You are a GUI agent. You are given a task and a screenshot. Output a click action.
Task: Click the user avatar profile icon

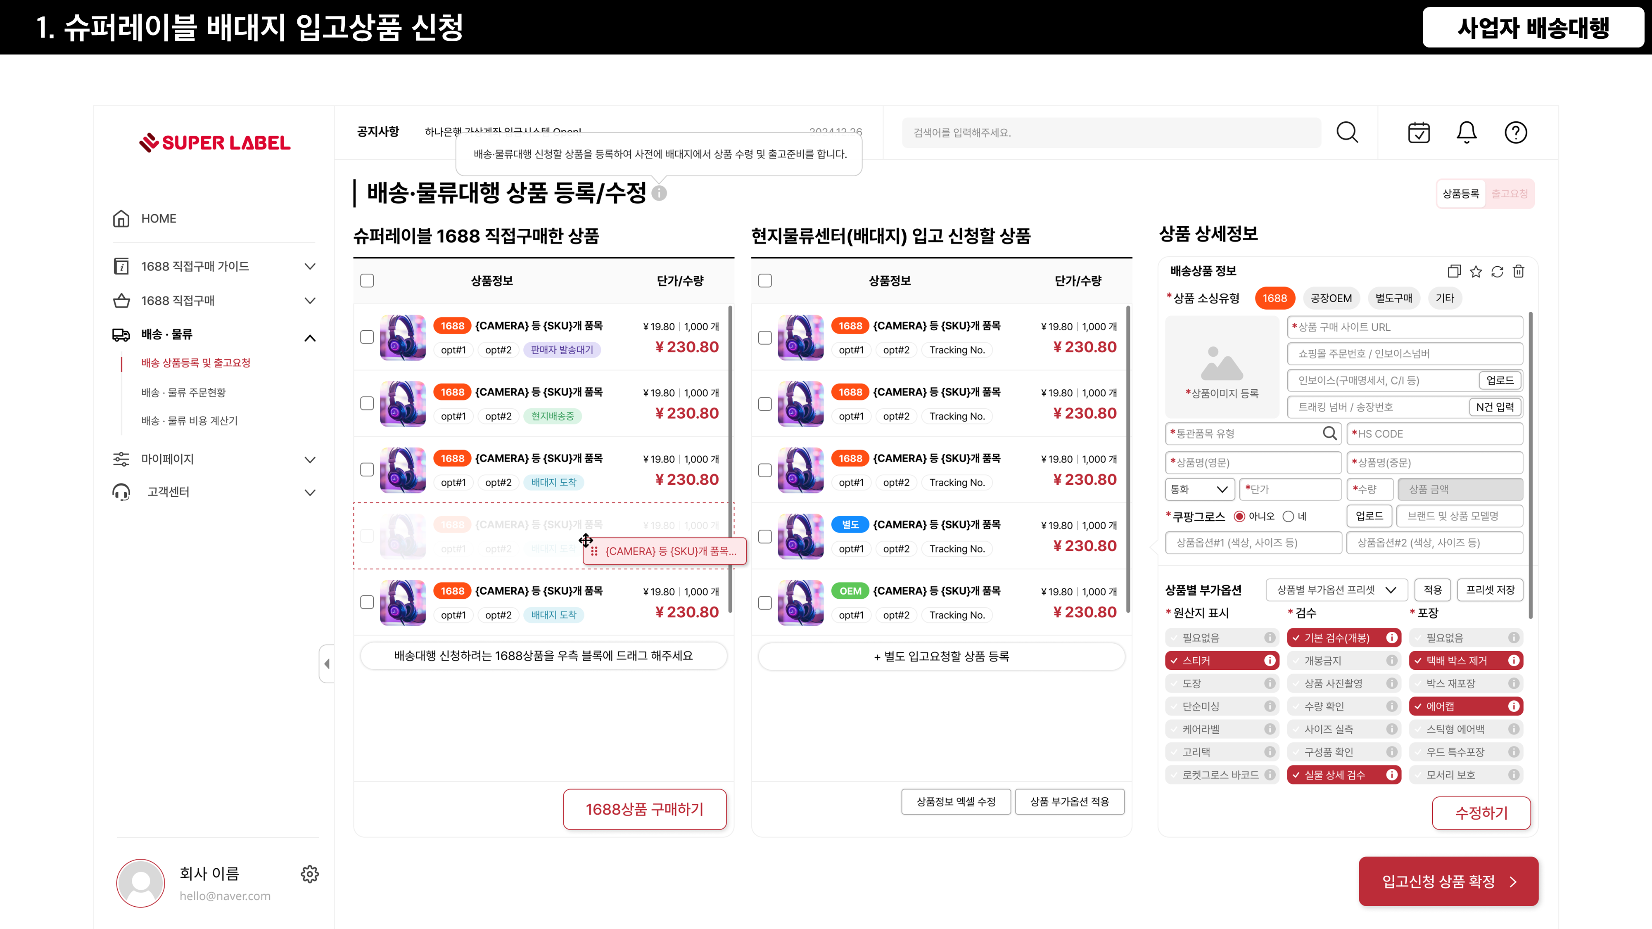pos(140,883)
